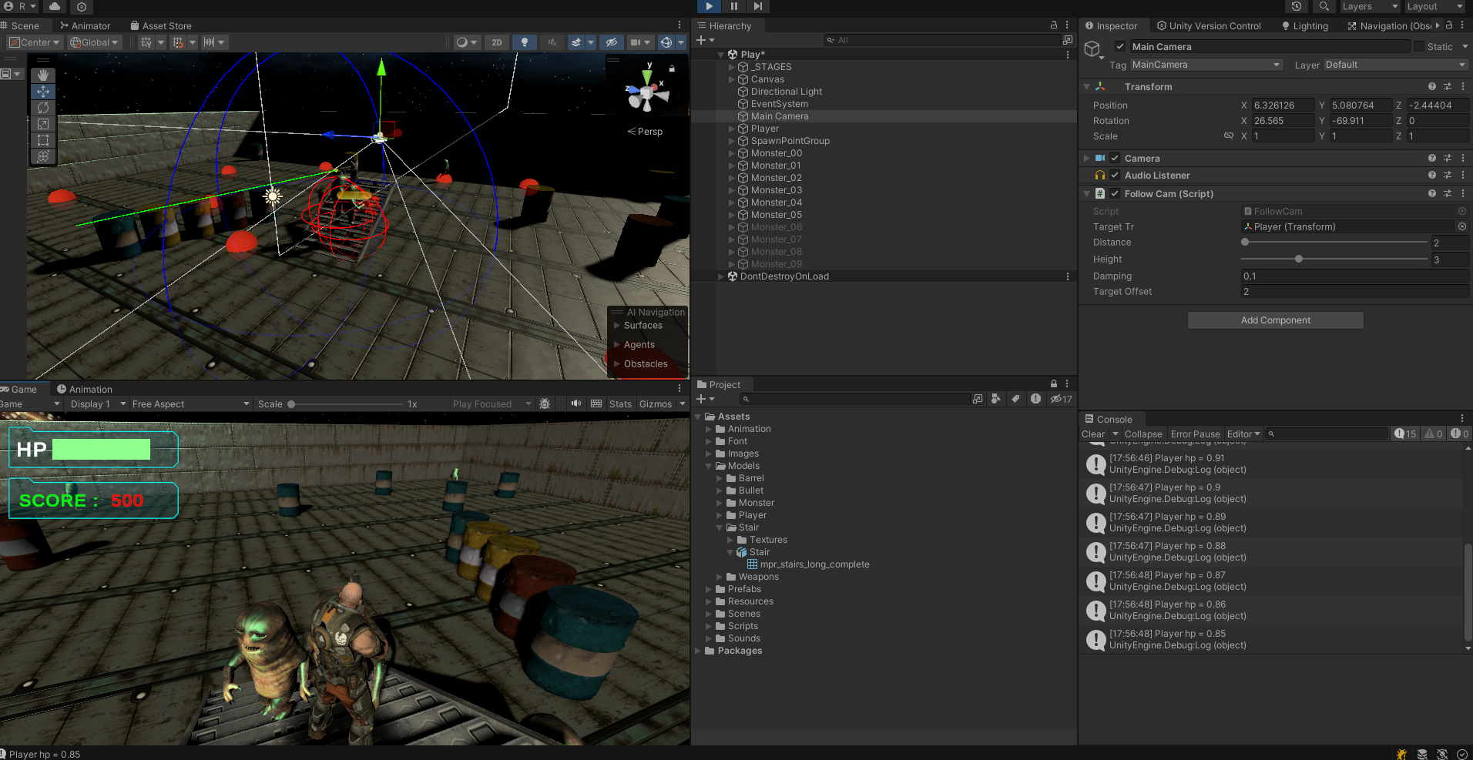
Task: Open the Layer dropdown showing Default
Action: [x=1396, y=65]
